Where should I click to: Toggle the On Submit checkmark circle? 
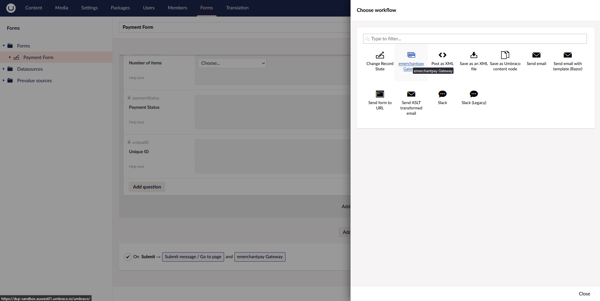tap(128, 257)
